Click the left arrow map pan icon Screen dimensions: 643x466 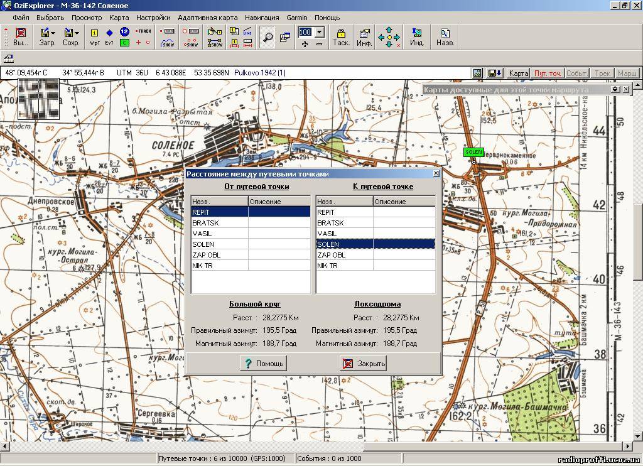coord(381,37)
